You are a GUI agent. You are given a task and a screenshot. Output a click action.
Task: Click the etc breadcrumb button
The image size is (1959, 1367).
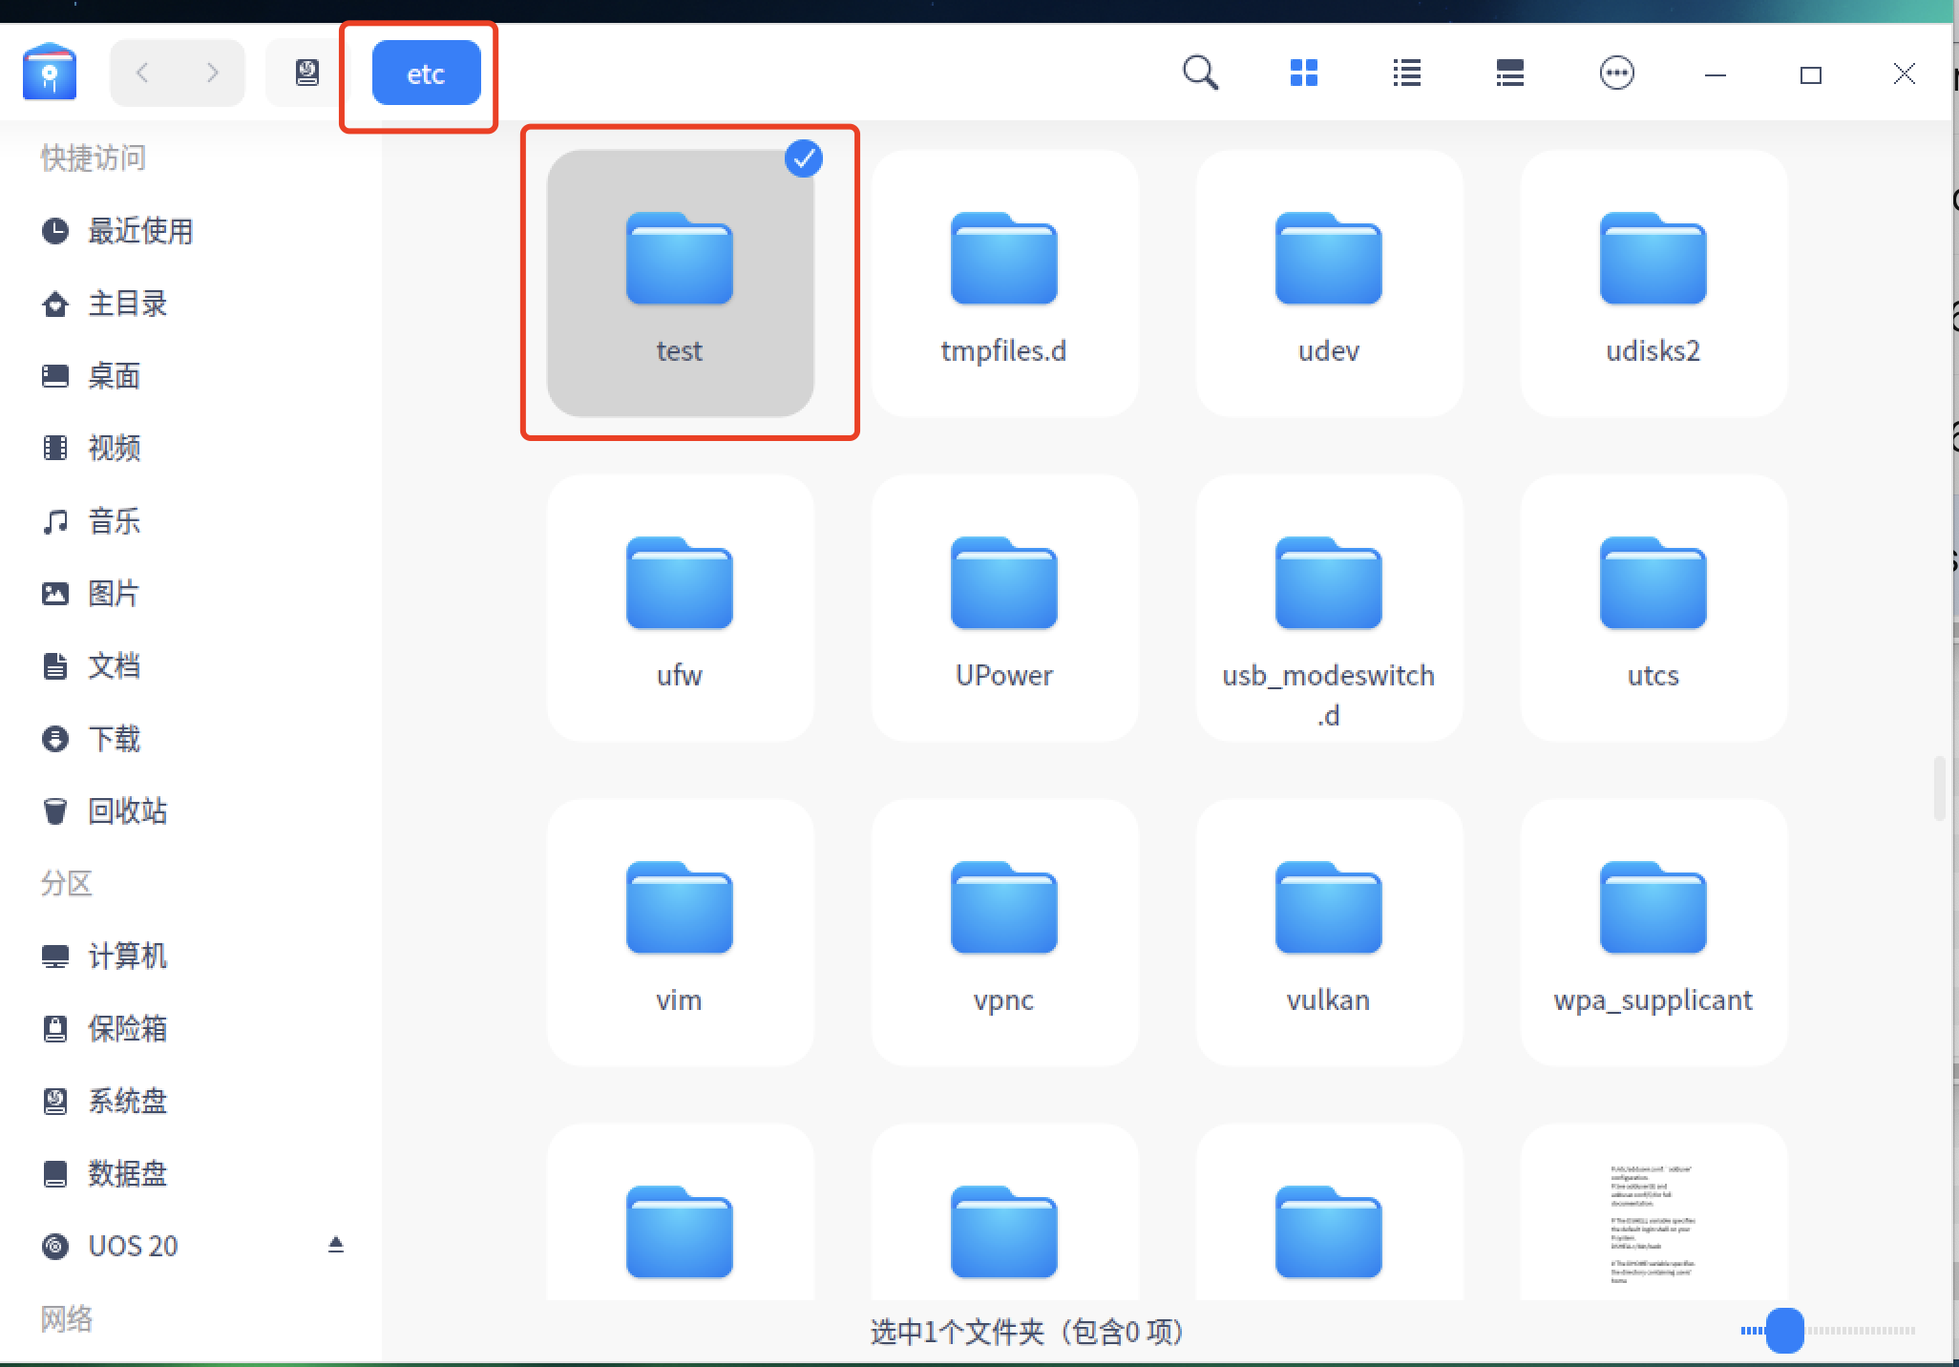click(426, 74)
